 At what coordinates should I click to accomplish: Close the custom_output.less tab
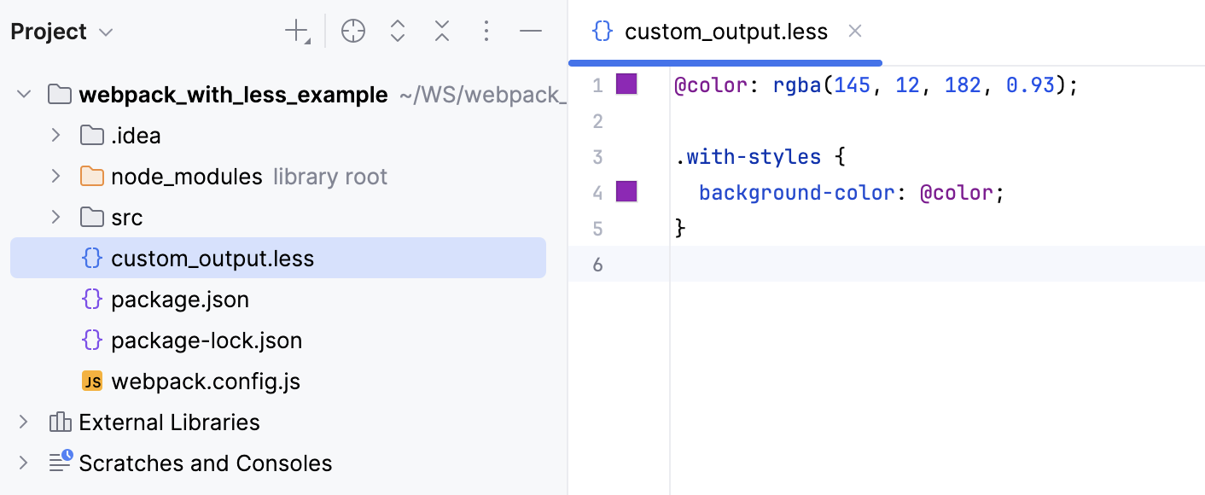pyautogui.click(x=855, y=32)
